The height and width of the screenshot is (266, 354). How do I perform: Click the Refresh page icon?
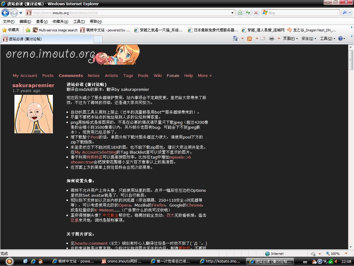pos(248,13)
